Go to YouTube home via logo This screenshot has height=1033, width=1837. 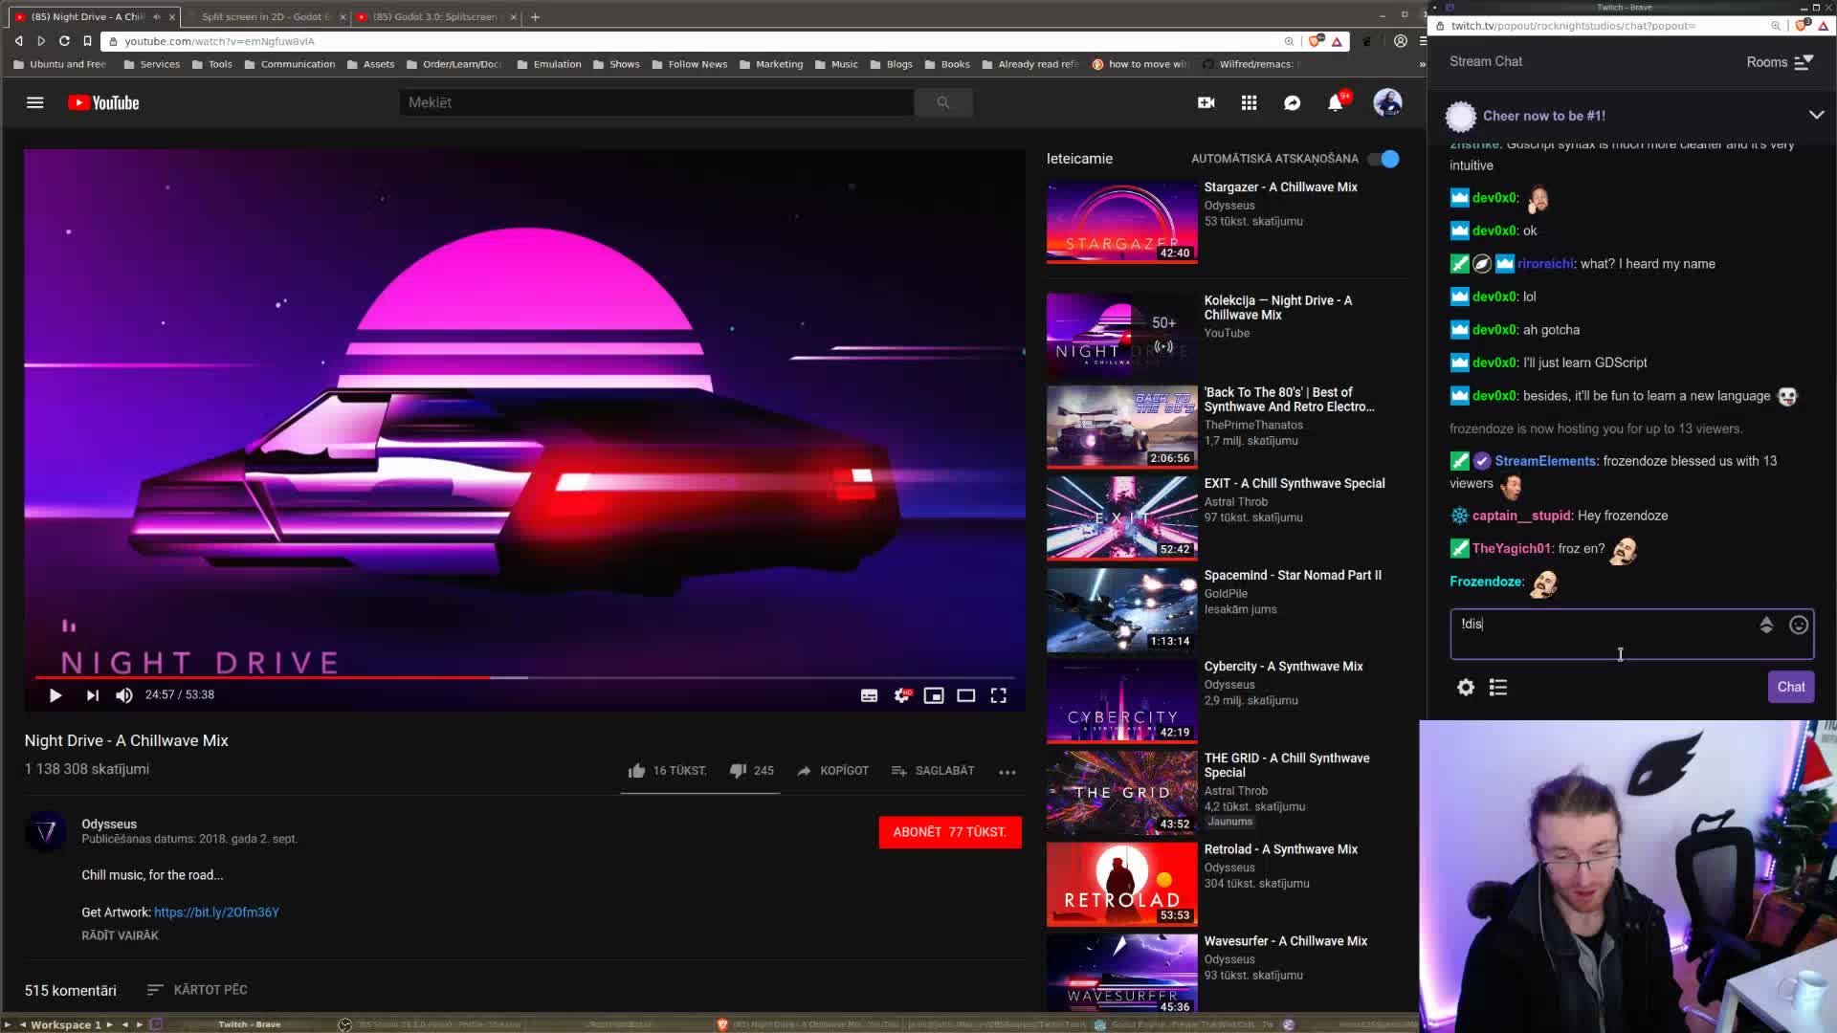coord(103,102)
